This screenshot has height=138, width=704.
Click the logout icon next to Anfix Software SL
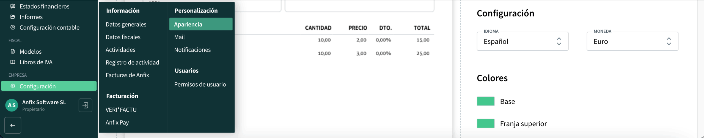(x=85, y=105)
